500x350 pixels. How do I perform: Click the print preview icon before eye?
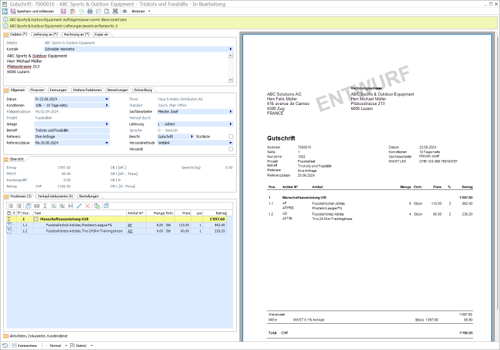pos(115,11)
